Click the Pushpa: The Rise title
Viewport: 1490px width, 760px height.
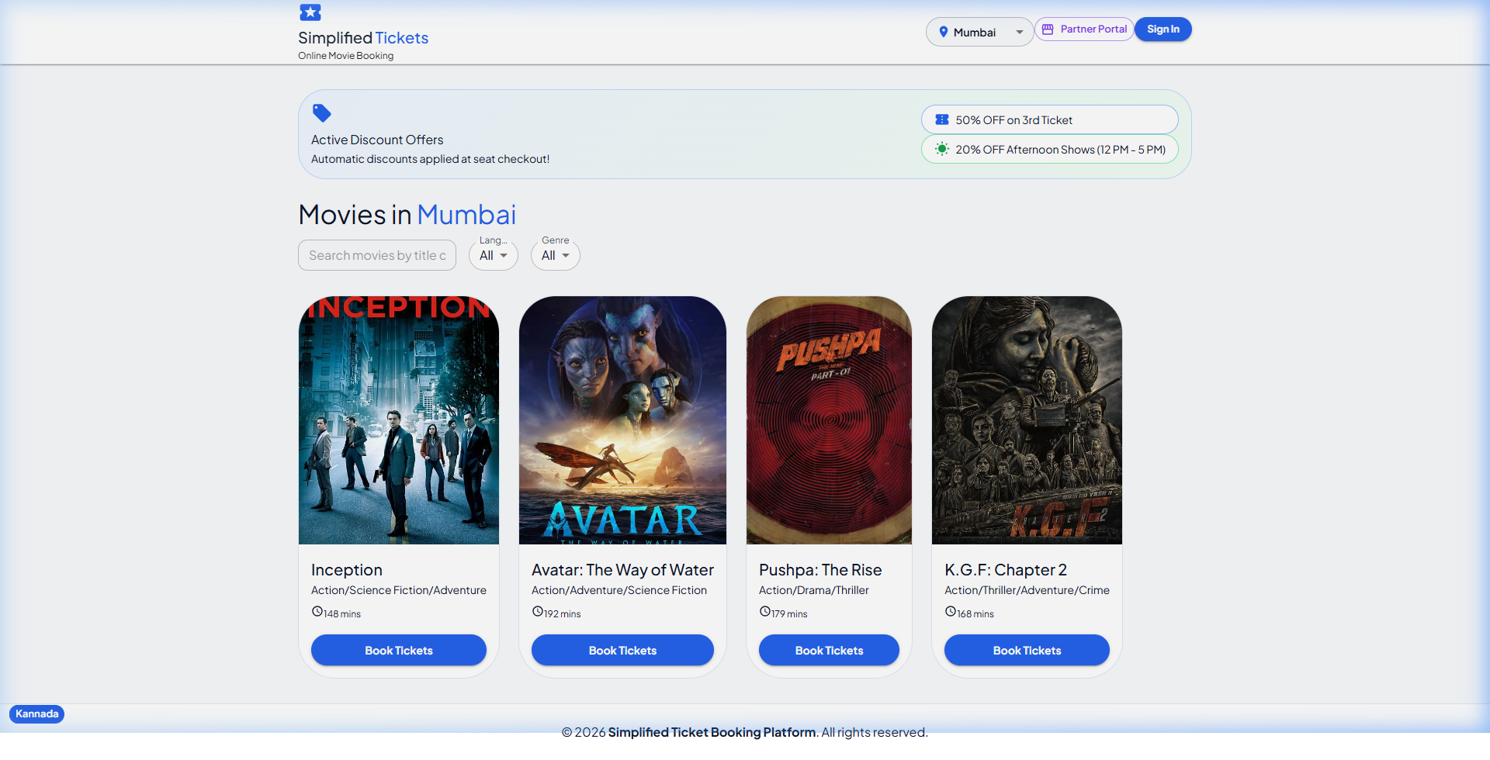820,570
